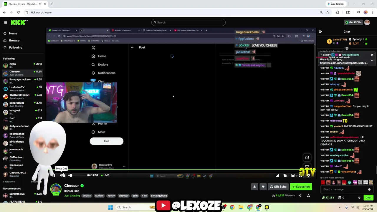Viewport: 377px width, 212px height.
Task: Open the pinned x.com CheesurReports link
Action: (344, 63)
